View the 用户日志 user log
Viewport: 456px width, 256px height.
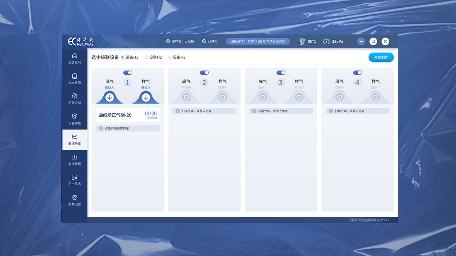(x=74, y=180)
